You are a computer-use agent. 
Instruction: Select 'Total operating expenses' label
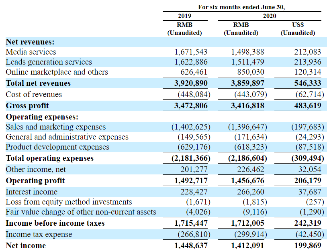(x=50, y=158)
